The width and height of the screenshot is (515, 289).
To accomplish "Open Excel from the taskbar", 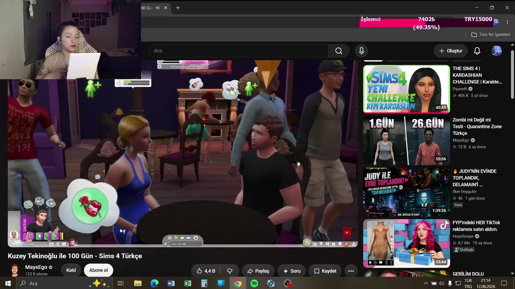I will 187,283.
